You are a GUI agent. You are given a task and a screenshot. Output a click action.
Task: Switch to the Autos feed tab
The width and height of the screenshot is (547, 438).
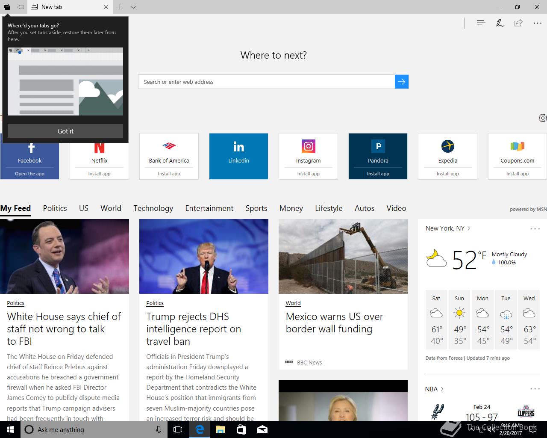[x=364, y=208]
